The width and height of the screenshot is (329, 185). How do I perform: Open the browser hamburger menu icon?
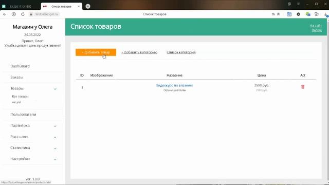click(298, 4)
